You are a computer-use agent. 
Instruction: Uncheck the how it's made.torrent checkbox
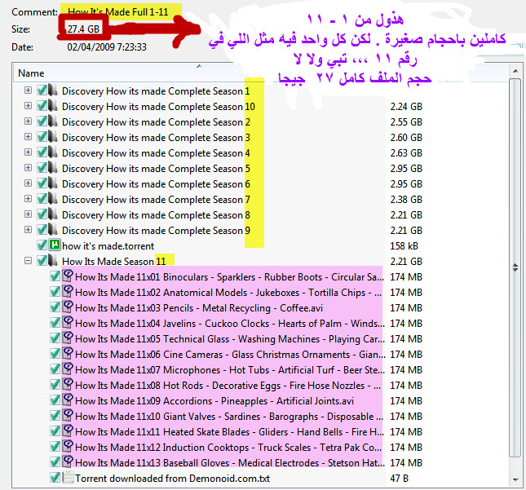point(42,245)
